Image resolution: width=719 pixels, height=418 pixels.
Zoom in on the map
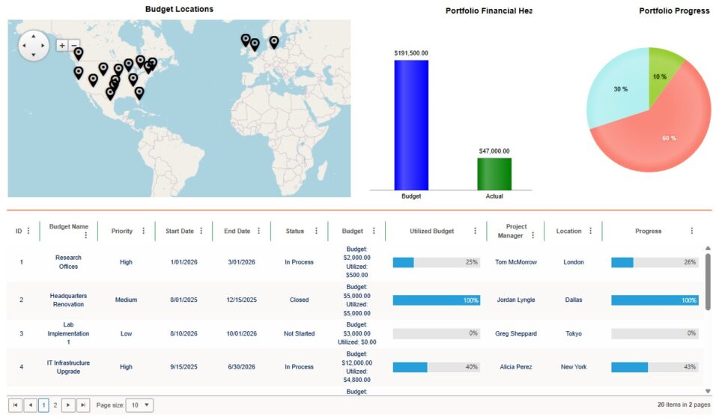61,46
